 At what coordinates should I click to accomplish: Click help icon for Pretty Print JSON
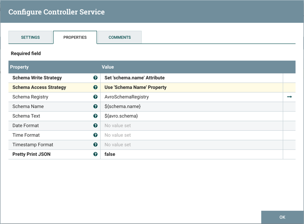(95, 154)
